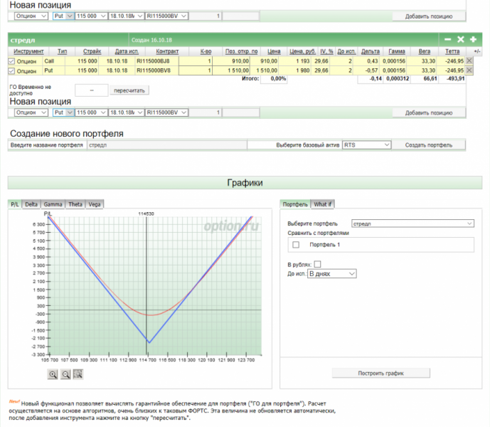Click the zoom in magnifier below the chart
This screenshot has height=427, width=490.
click(x=53, y=374)
